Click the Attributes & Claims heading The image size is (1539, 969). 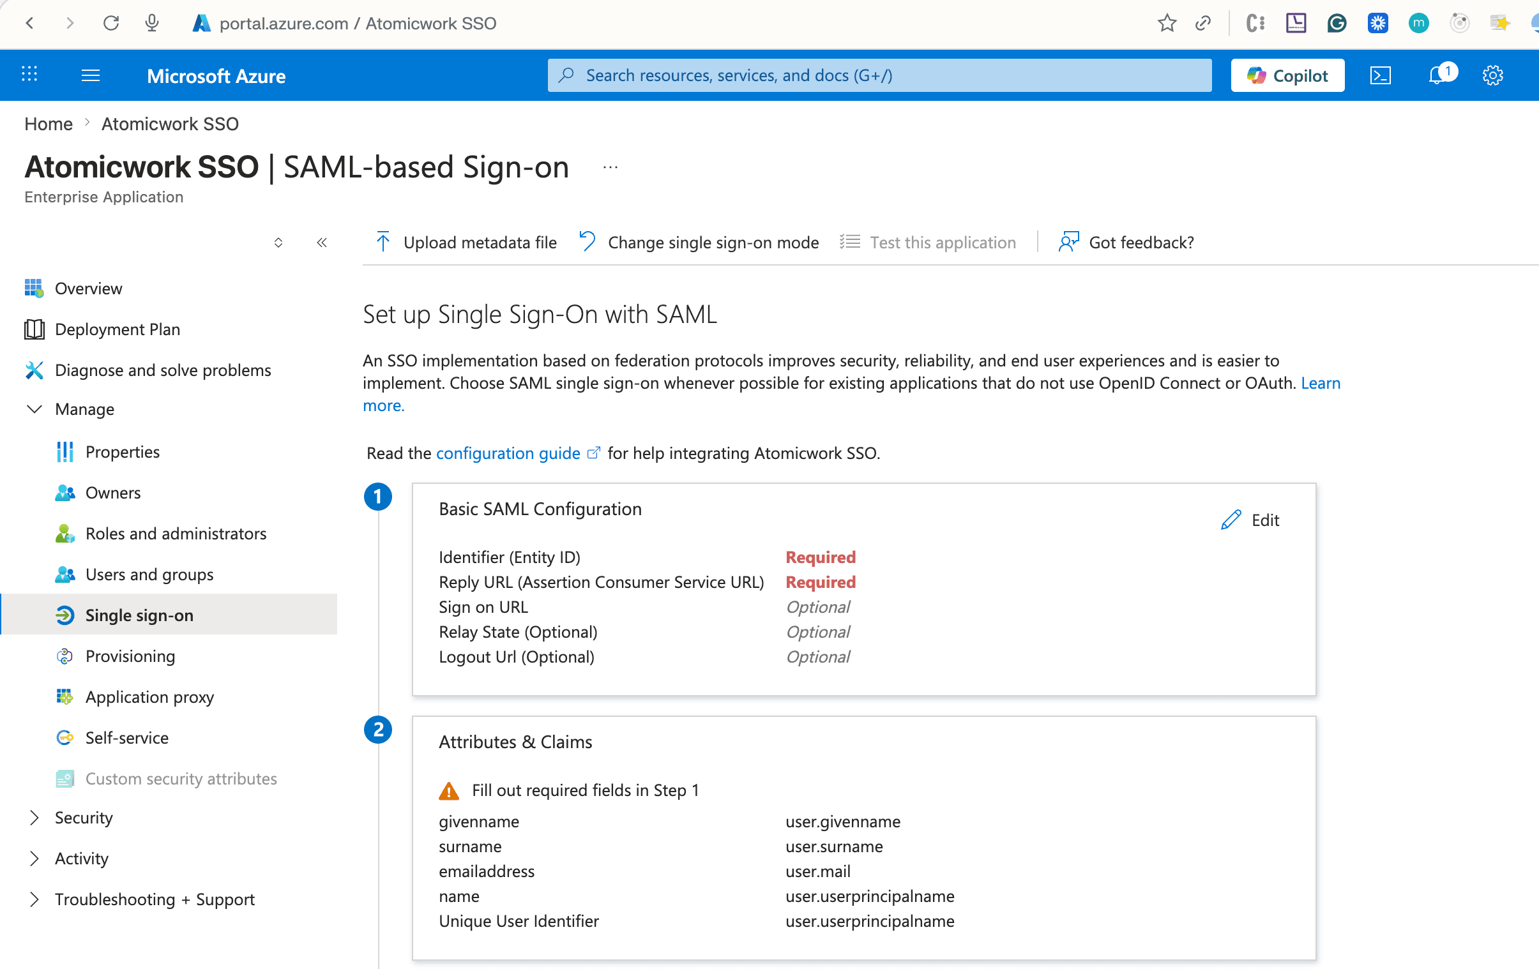click(515, 742)
